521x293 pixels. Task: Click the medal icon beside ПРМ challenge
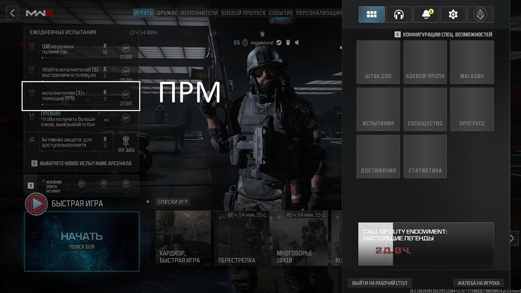click(32, 94)
